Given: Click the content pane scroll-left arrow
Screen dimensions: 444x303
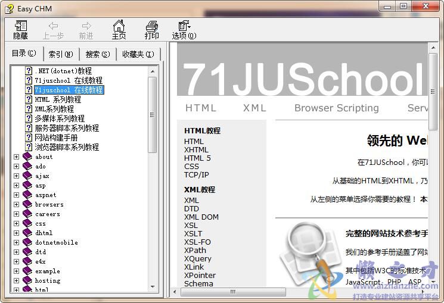Looking at the screenshot, I should [x=175, y=292].
